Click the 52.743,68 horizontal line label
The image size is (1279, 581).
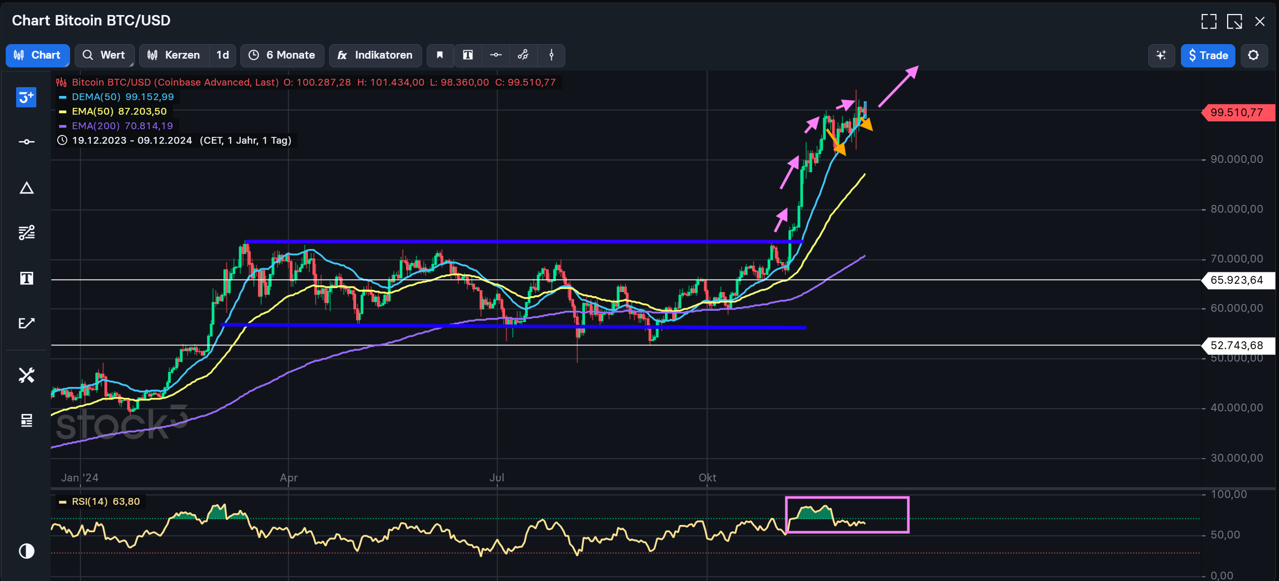(x=1238, y=345)
